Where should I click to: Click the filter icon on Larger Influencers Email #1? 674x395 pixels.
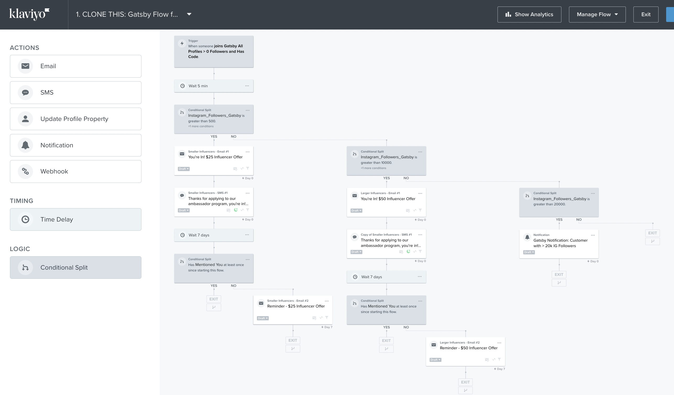coord(420,210)
